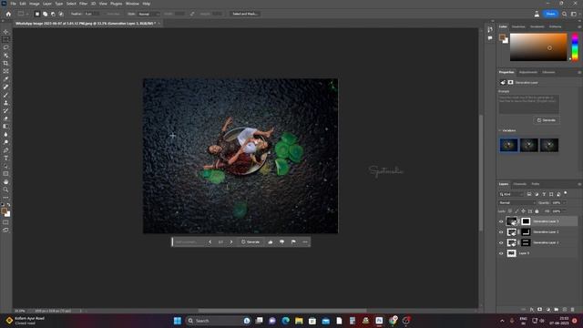Toggle lock all padlock icon
The image size is (583, 328).
pos(537,211)
